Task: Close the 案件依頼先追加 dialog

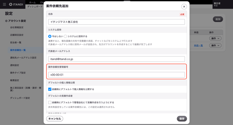Action: click(x=184, y=7)
